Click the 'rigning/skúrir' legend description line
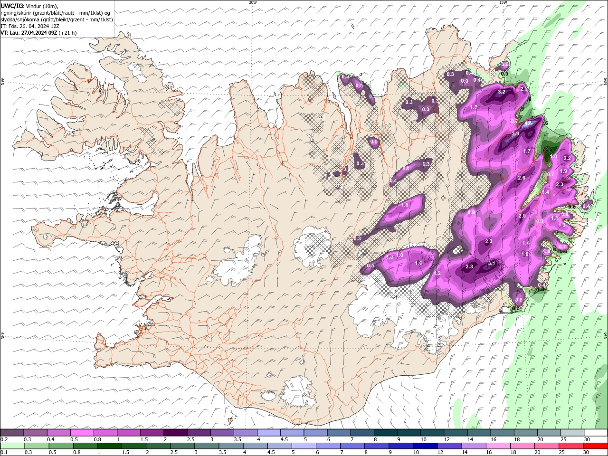608x456 pixels. (x=56, y=13)
